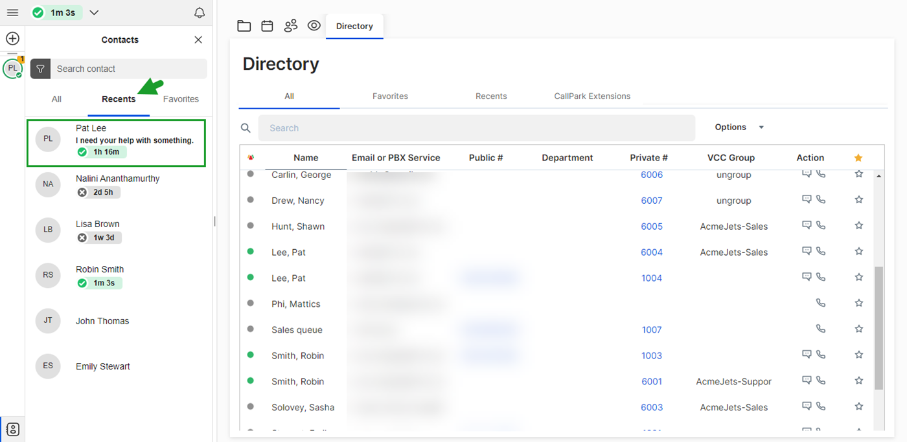Favorite Hunt, Shawn with star

tap(859, 226)
